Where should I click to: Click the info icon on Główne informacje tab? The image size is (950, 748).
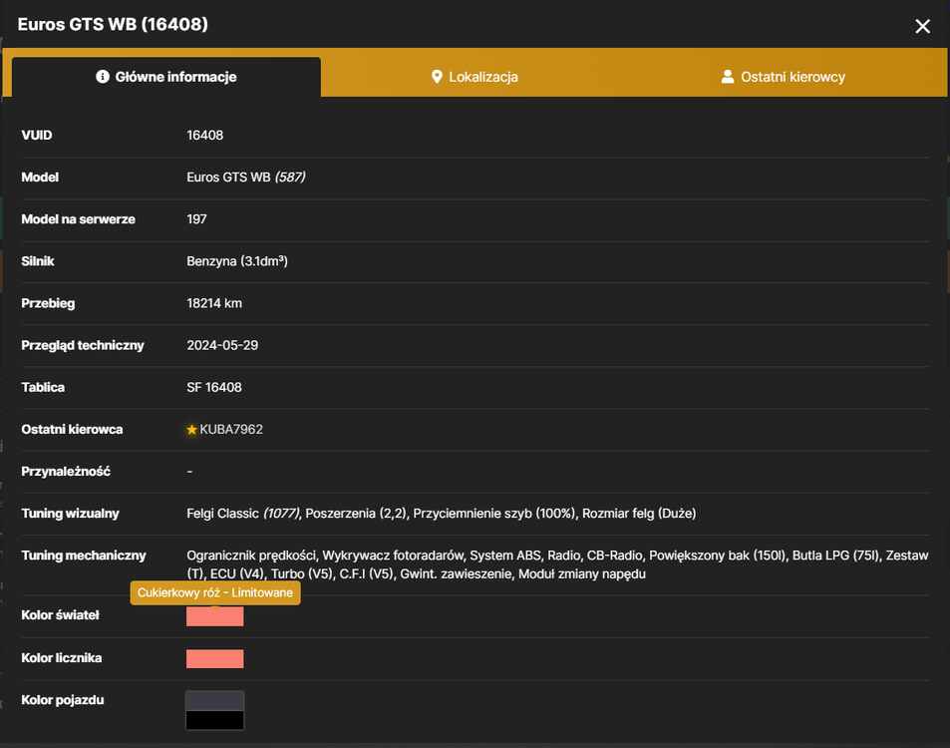click(103, 77)
